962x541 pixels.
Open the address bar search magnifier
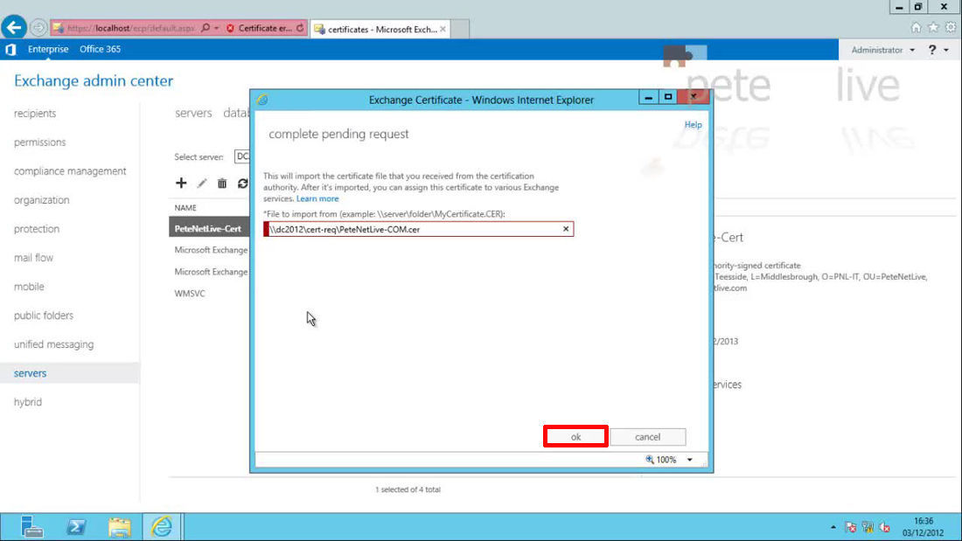(x=206, y=28)
